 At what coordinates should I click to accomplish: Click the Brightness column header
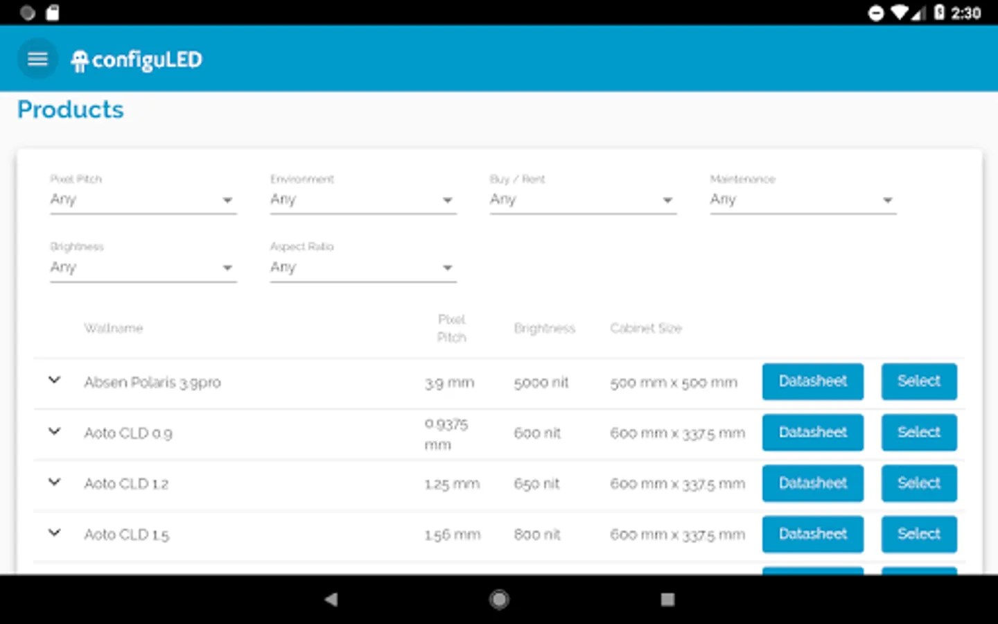coord(545,328)
